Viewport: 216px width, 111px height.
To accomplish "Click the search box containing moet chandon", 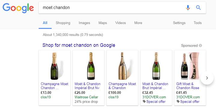I will tap(112, 7).
